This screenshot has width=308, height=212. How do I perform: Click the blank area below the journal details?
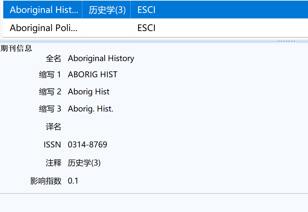[154, 200]
